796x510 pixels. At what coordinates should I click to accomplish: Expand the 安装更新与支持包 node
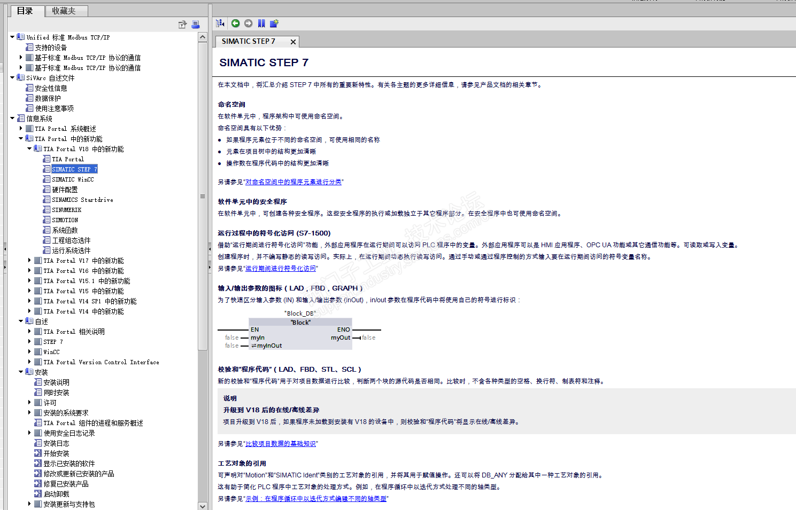tap(29, 504)
